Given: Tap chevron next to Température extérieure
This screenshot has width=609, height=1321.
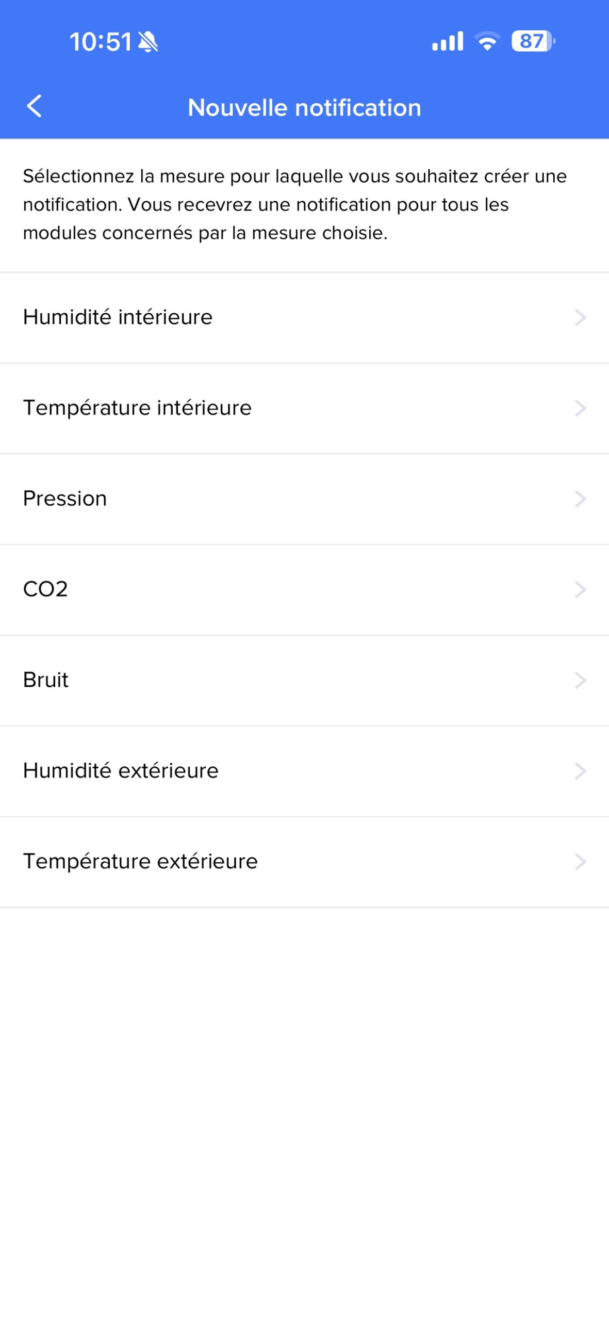Looking at the screenshot, I should 580,862.
